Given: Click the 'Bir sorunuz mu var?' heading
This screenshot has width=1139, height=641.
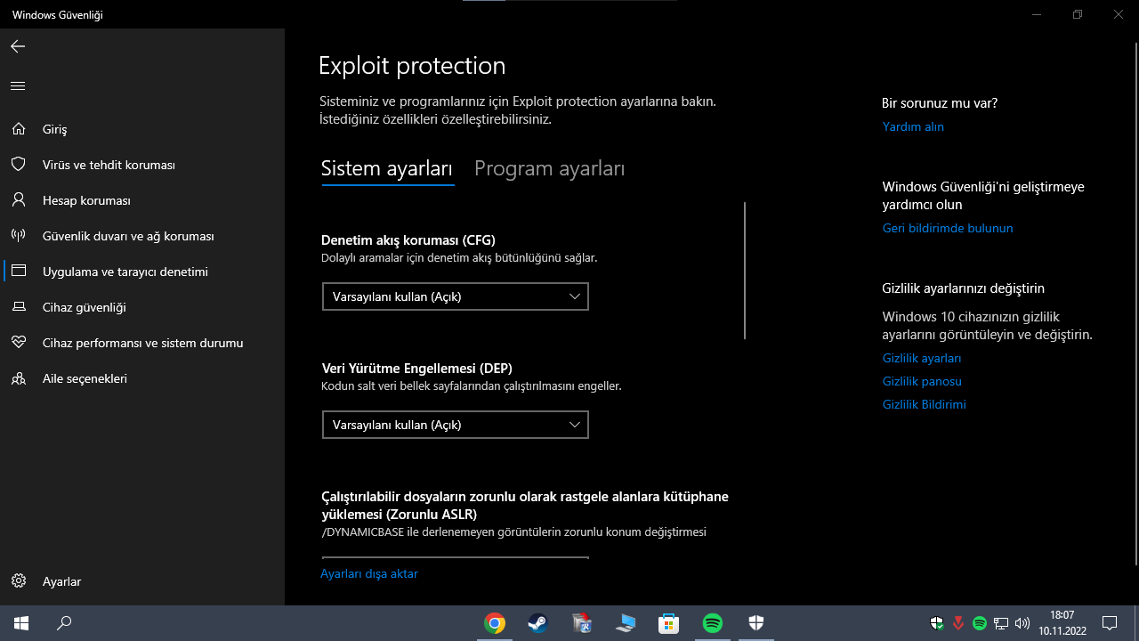Looking at the screenshot, I should pos(940,103).
